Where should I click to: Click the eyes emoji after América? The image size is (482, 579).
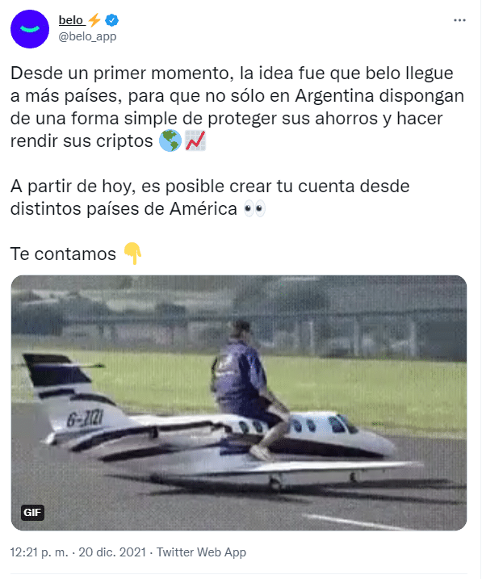coord(254,209)
